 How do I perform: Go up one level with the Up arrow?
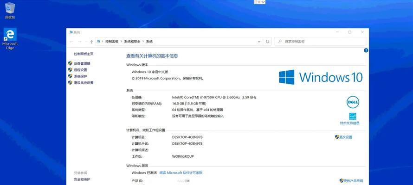[91, 42]
